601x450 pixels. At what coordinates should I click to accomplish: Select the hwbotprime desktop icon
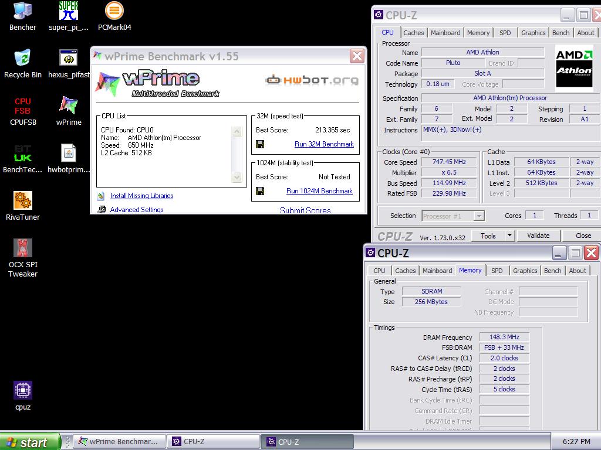pos(69,159)
